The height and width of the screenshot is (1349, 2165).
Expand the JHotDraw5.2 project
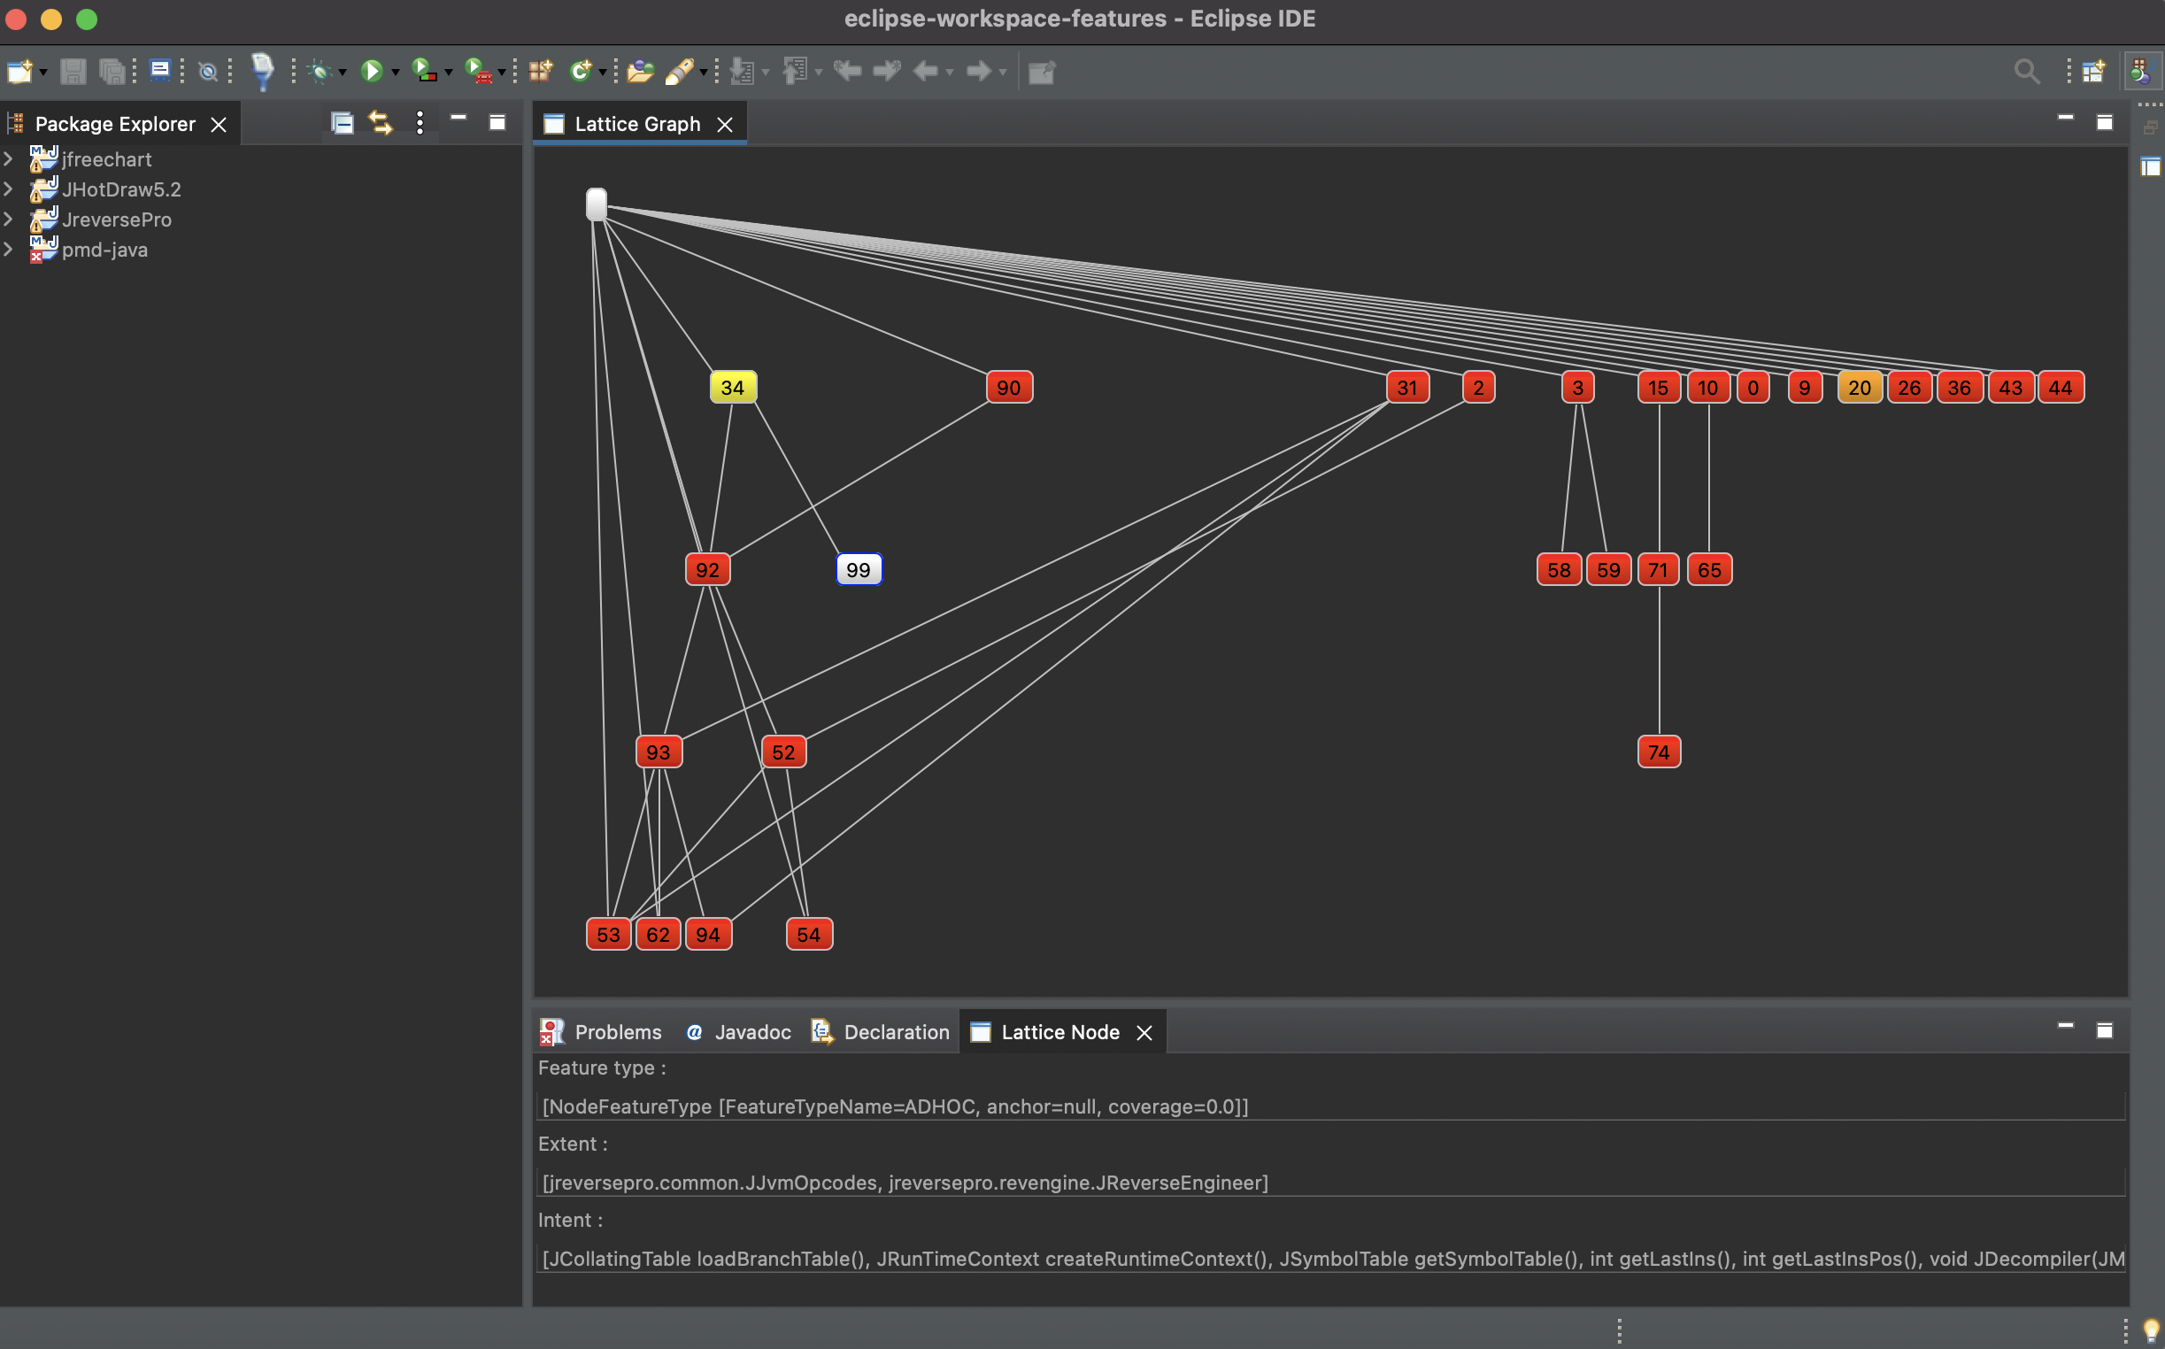9,189
